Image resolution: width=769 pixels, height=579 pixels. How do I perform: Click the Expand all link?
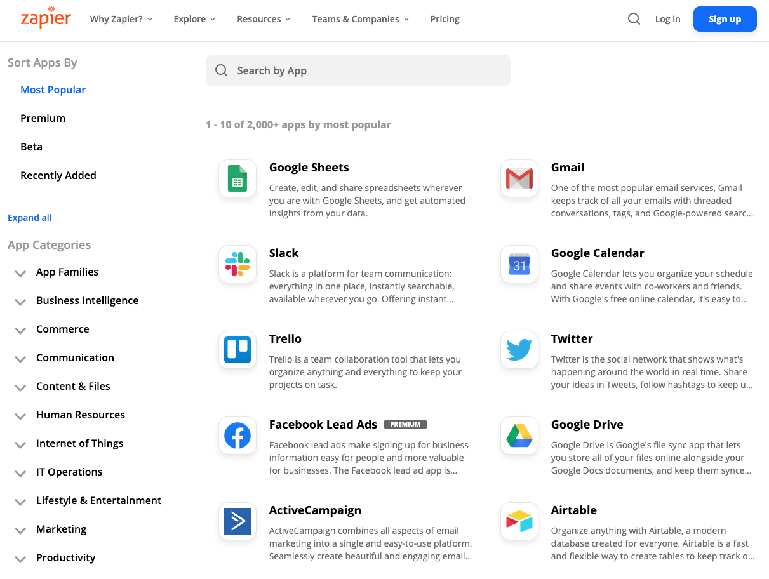(x=30, y=218)
